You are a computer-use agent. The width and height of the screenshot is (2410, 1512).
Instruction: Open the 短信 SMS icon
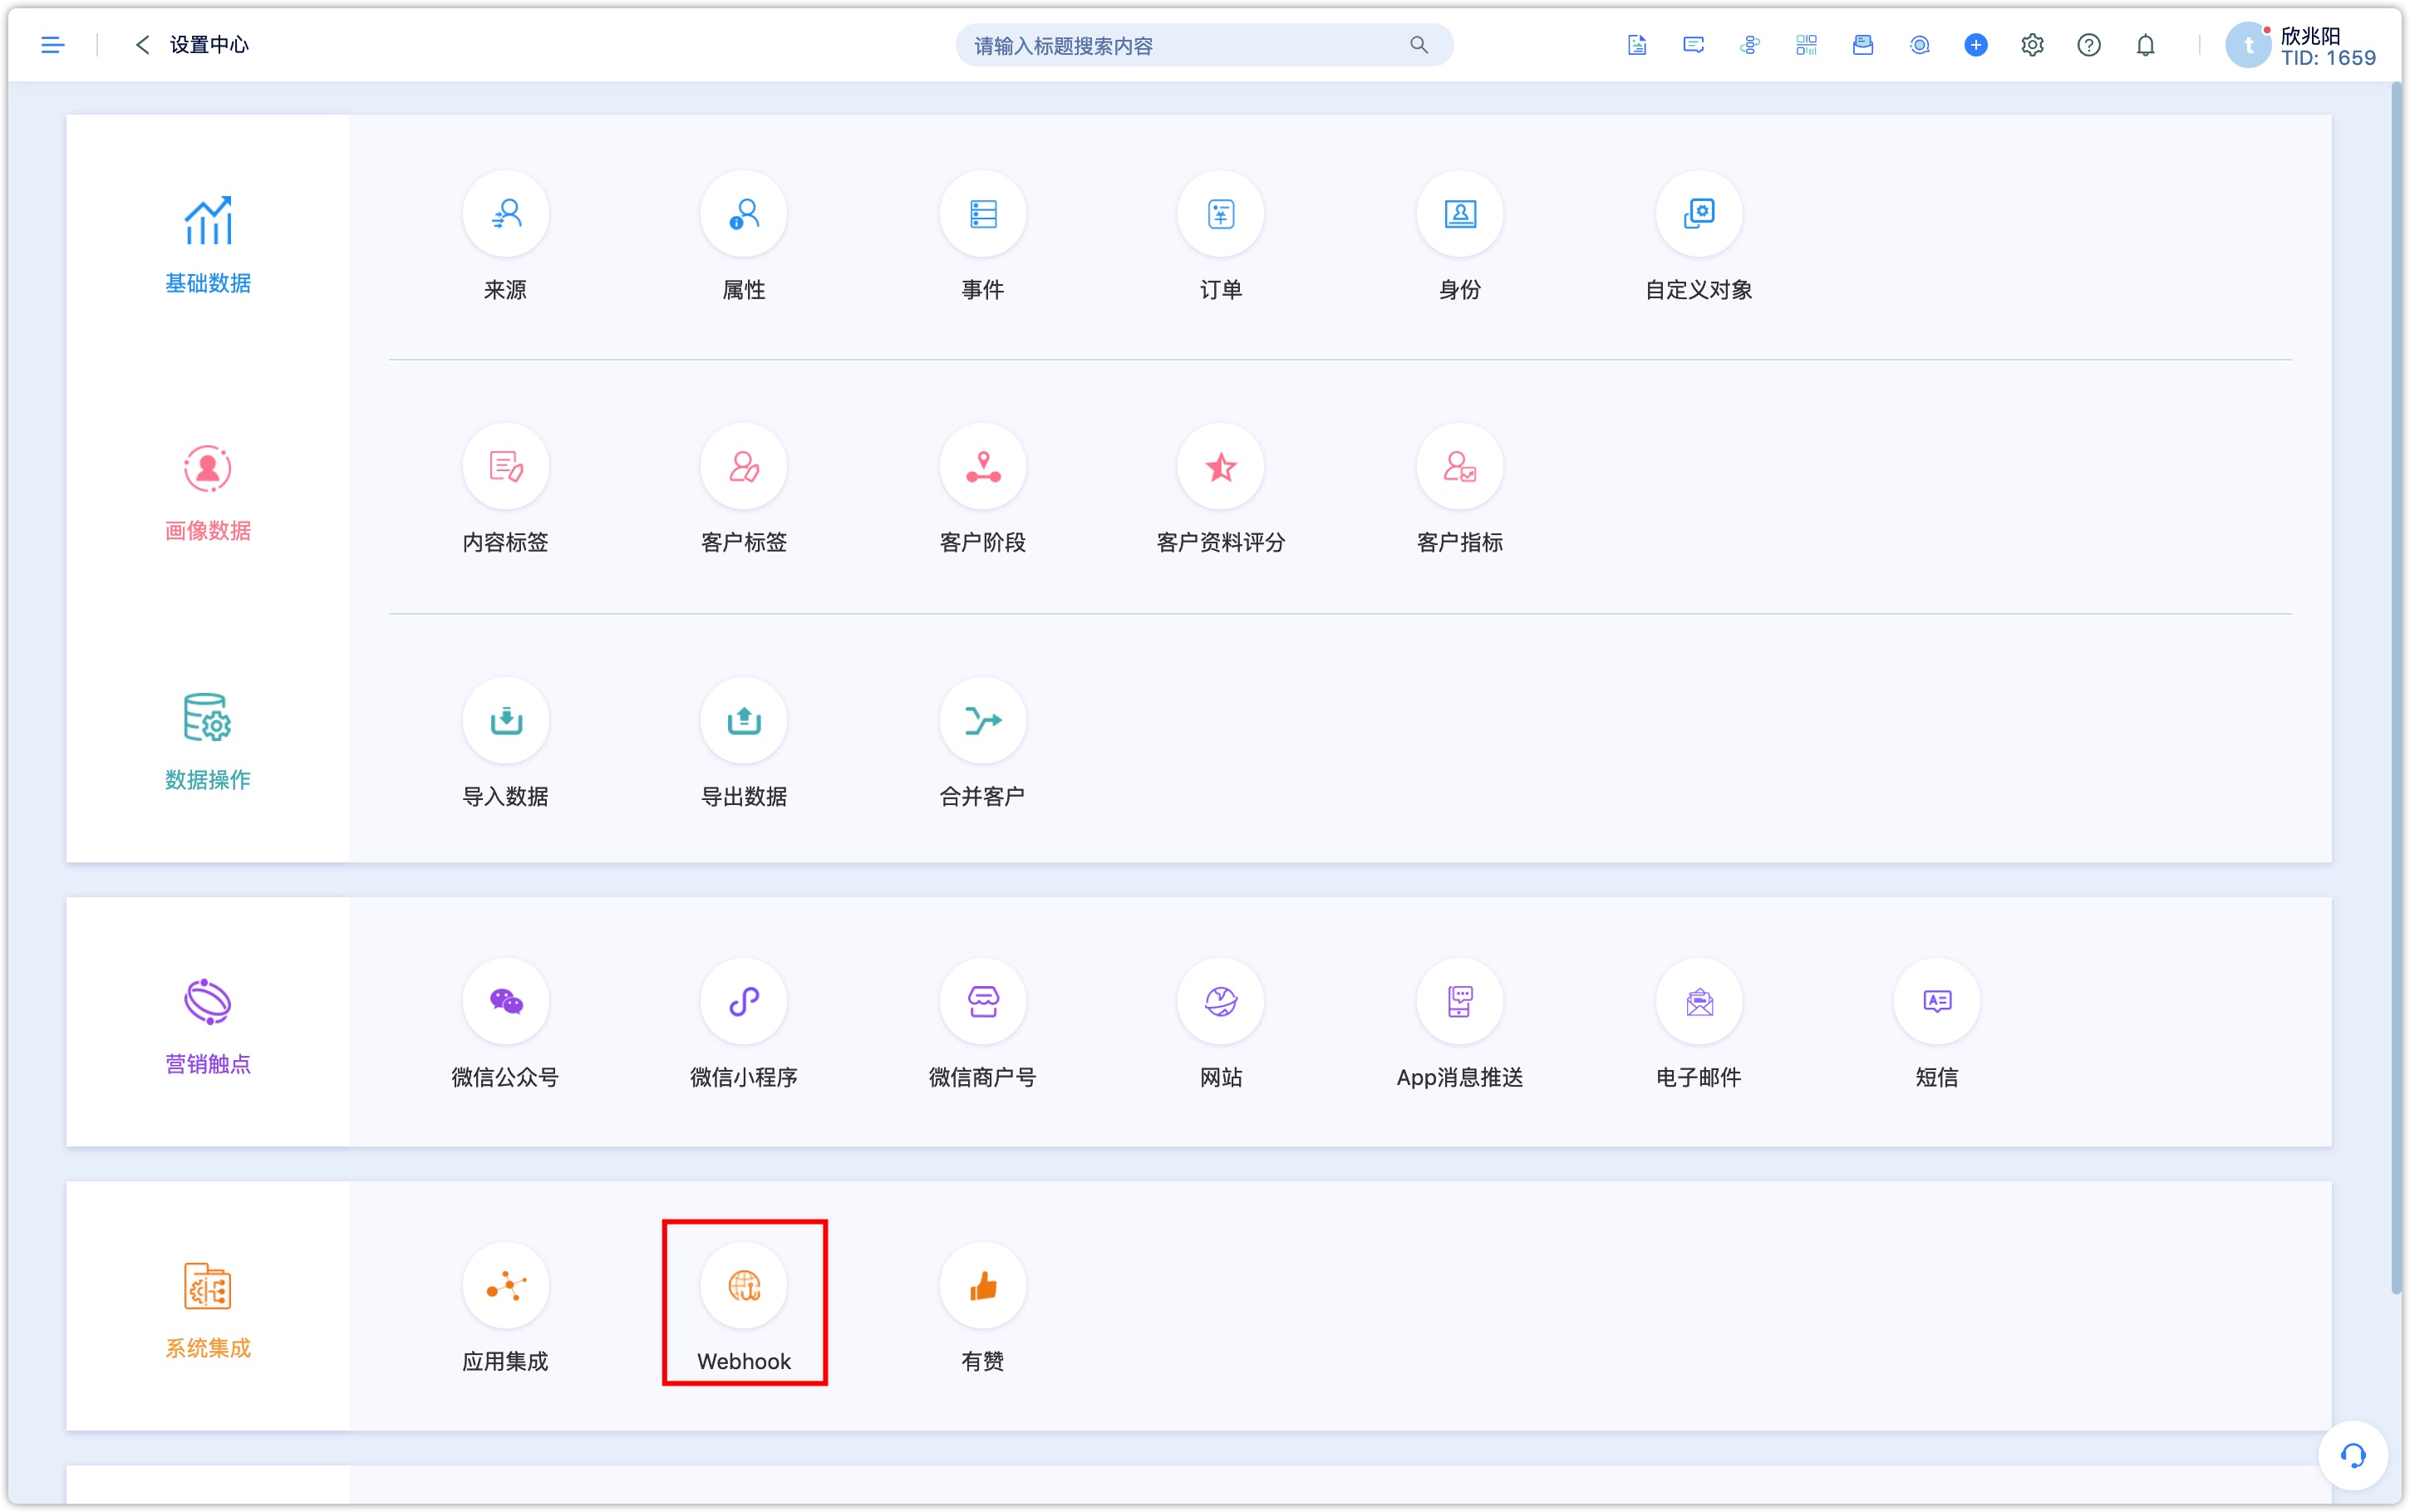point(1937,1002)
